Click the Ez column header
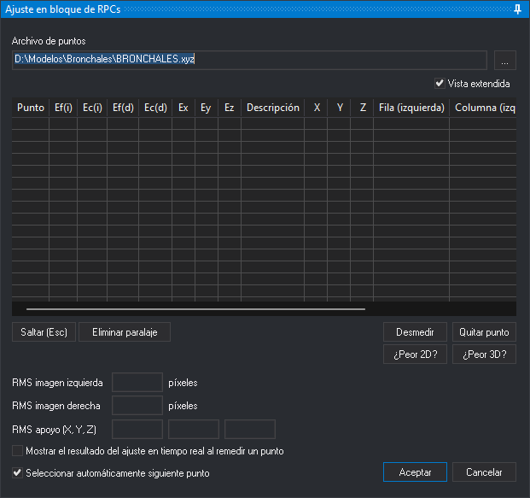 [x=230, y=108]
